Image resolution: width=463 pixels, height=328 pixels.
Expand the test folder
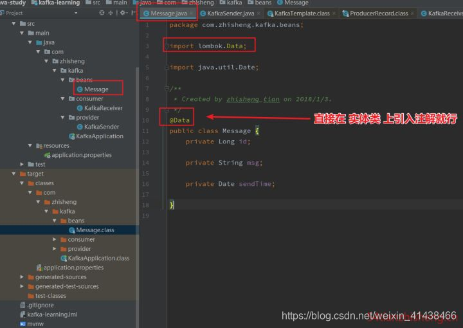pyautogui.click(x=22, y=164)
